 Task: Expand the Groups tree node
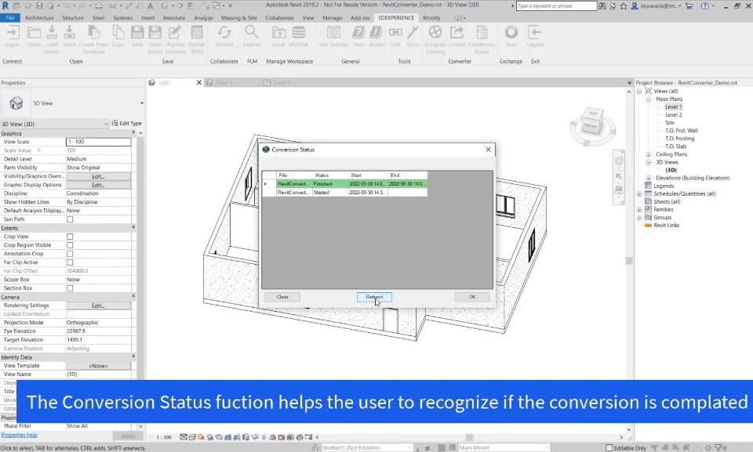tap(639, 217)
